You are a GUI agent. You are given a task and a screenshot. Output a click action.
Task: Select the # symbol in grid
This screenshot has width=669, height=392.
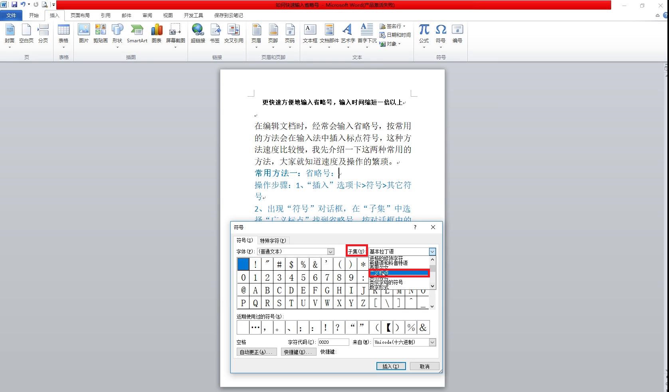279,264
